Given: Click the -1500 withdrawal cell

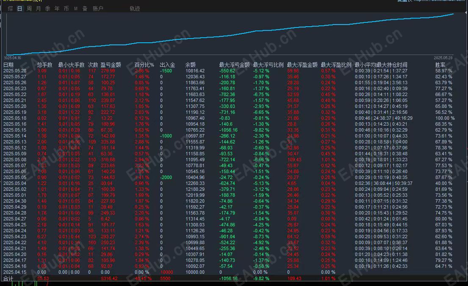Looking at the screenshot, I should pos(166,71).
